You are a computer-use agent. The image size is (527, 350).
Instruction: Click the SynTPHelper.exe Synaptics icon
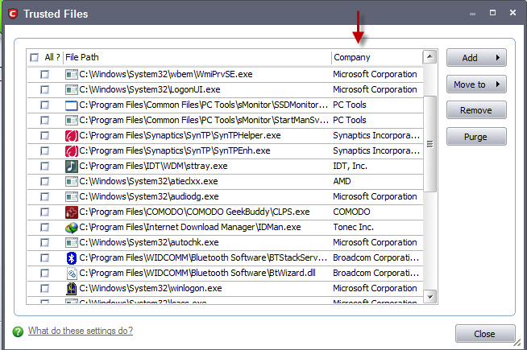click(x=71, y=135)
